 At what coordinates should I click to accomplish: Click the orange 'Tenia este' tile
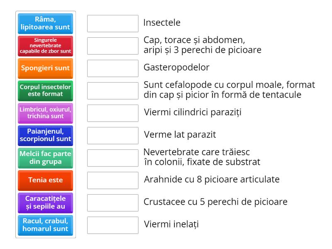pyautogui.click(x=46, y=181)
